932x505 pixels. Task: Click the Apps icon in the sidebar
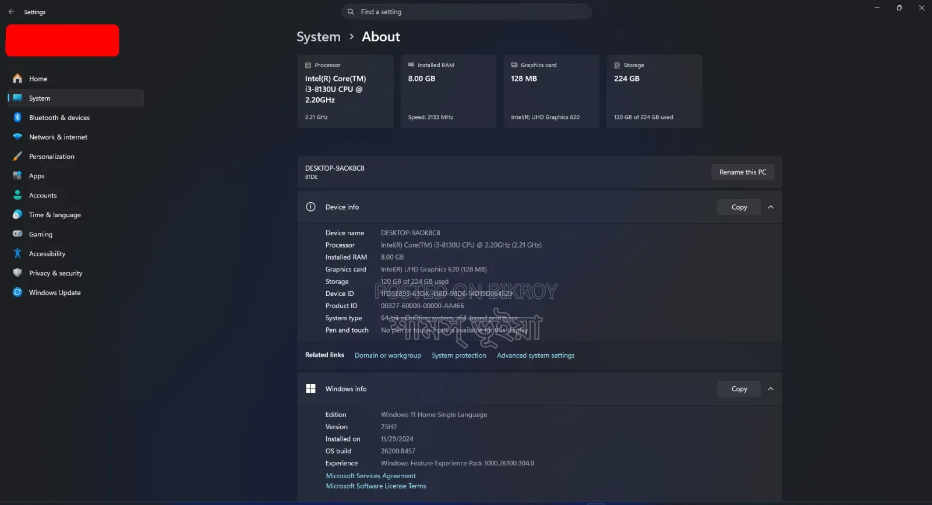coord(17,176)
